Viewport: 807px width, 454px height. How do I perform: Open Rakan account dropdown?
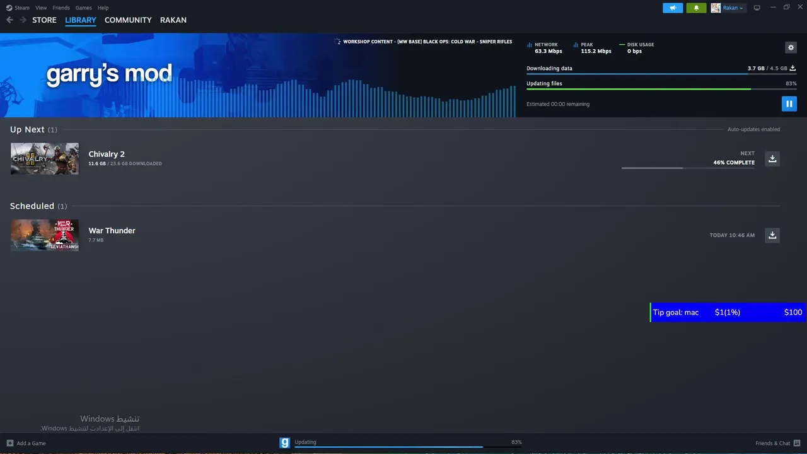point(734,8)
